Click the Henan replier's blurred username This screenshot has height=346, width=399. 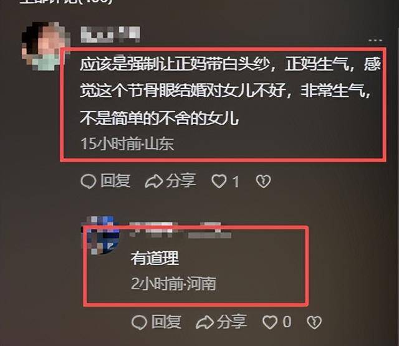click(180, 229)
